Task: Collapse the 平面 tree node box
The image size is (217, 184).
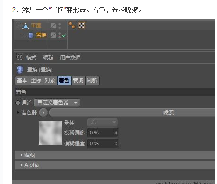Action: coord(18,26)
